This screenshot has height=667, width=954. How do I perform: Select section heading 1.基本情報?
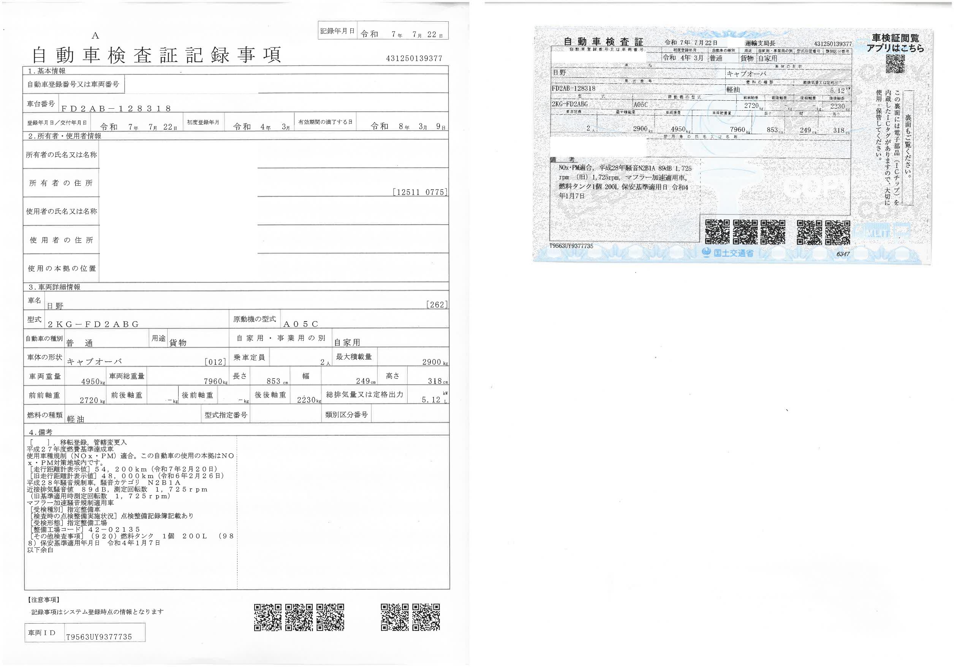tap(47, 71)
